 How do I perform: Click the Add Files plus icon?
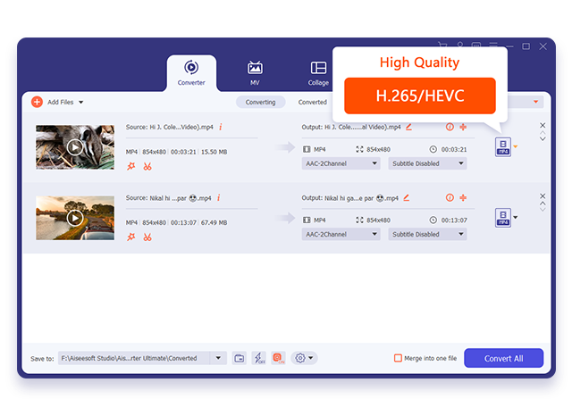(x=37, y=102)
